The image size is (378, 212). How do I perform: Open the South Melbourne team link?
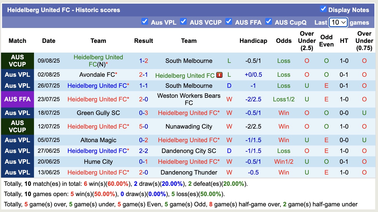tap(189, 61)
